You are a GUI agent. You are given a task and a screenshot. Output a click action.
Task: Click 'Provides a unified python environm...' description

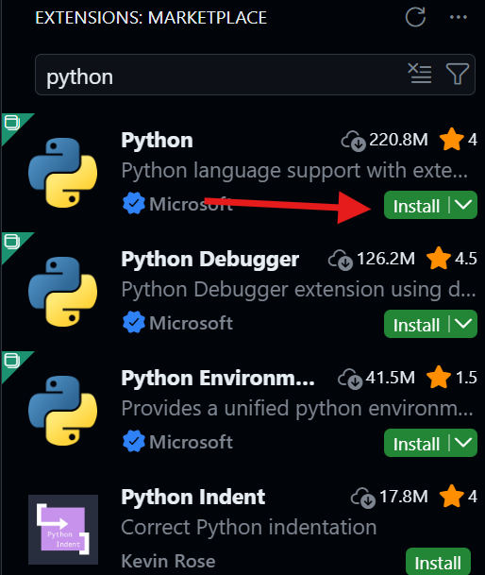point(297,409)
